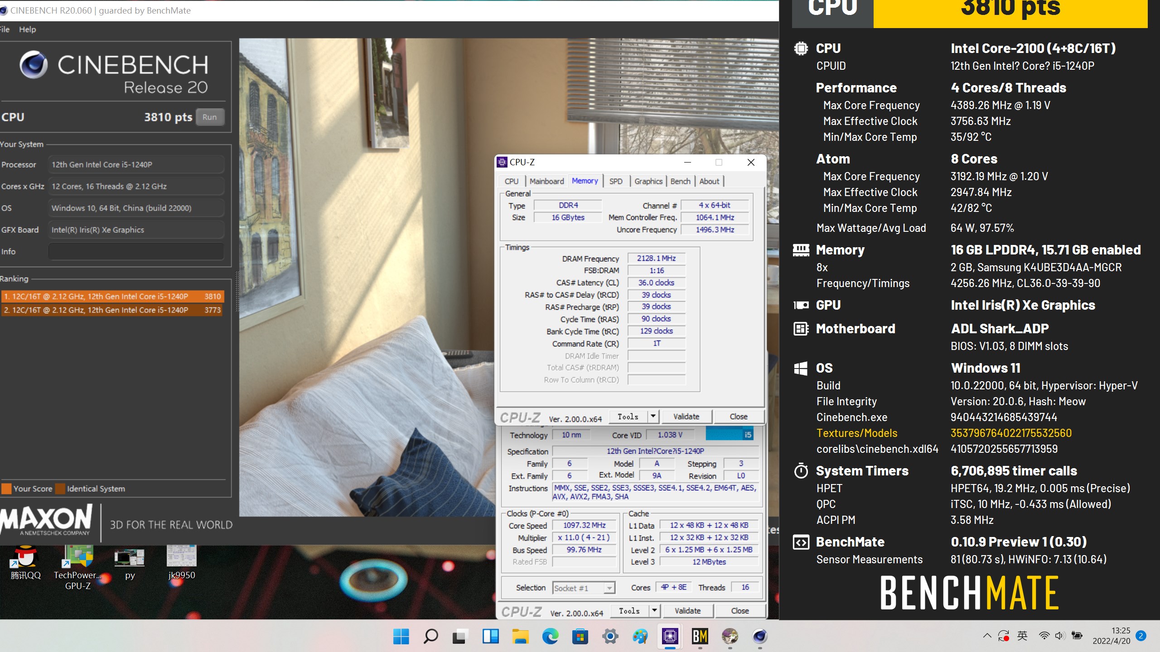Open the About tab in CPU-Z
The height and width of the screenshot is (652, 1160).
709,181
